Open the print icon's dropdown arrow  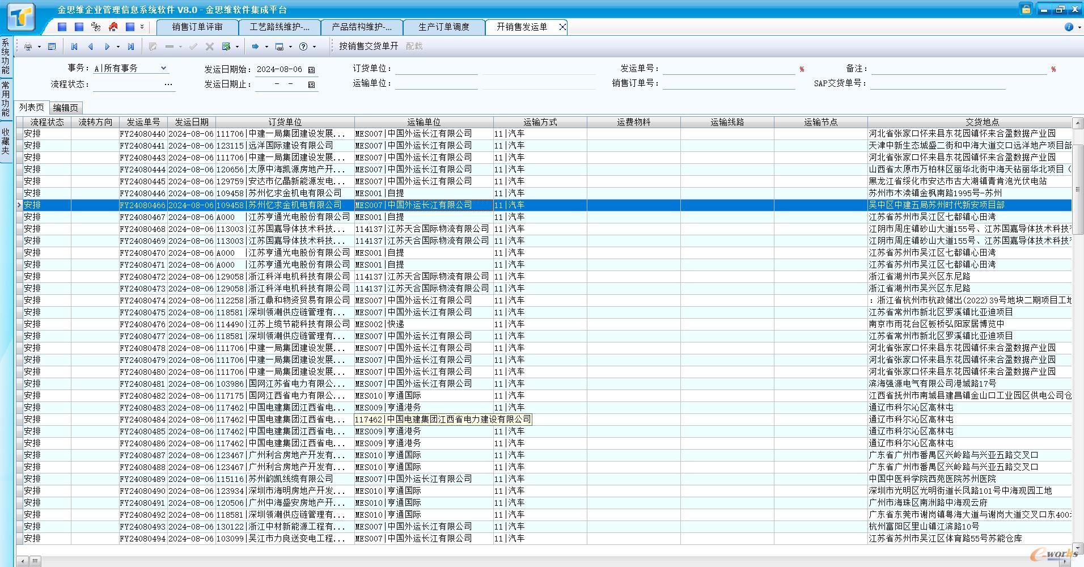pyautogui.click(x=39, y=46)
